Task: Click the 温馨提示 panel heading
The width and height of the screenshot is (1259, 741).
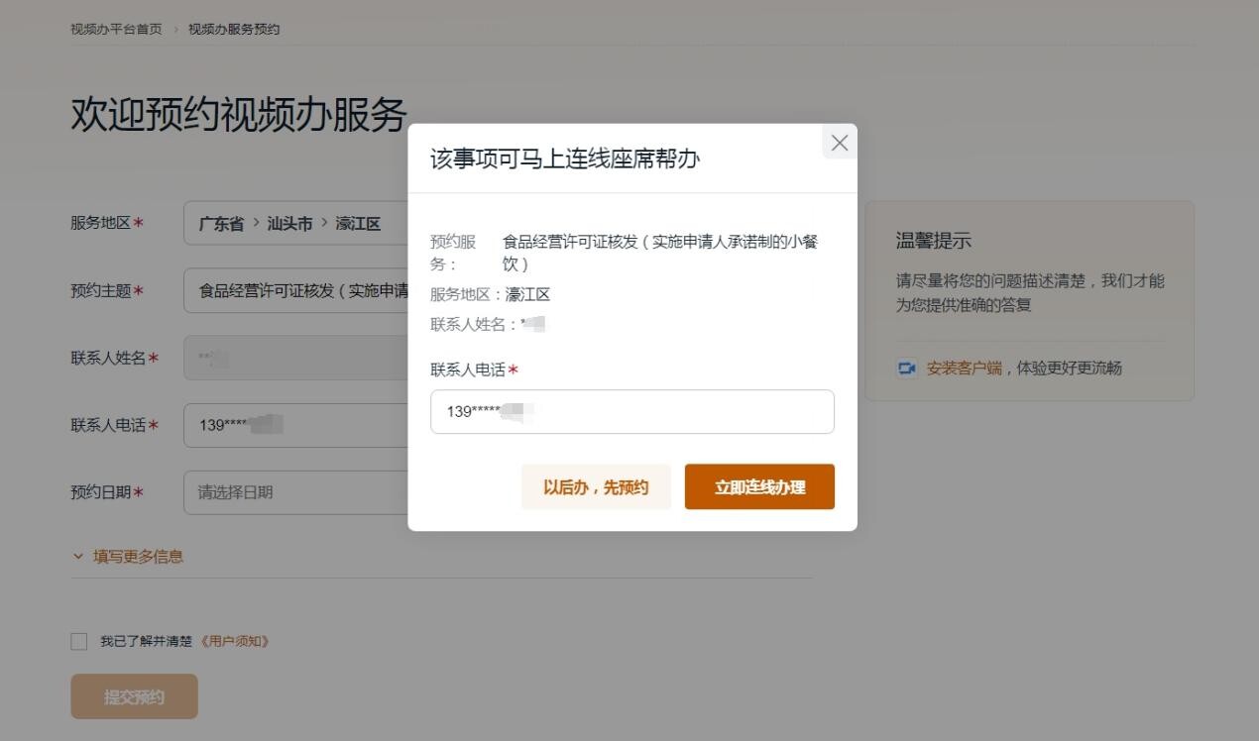Action: tap(934, 241)
